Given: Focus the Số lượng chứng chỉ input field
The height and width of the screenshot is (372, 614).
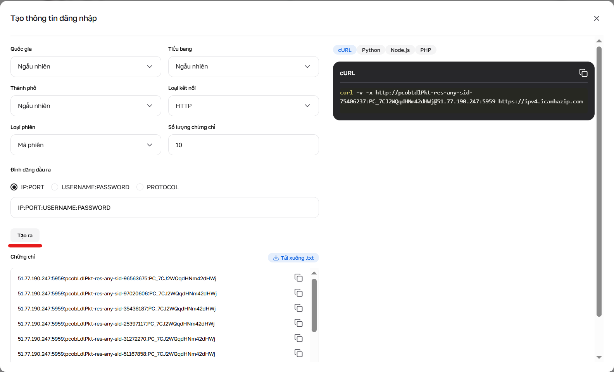Looking at the screenshot, I should 243,145.
